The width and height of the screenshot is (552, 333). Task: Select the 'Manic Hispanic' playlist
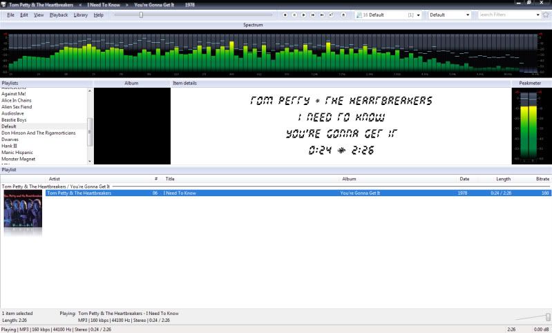[17, 153]
